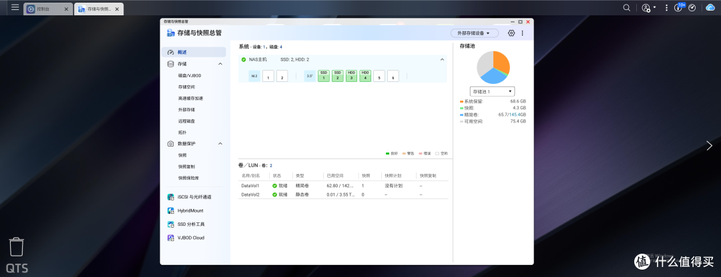Select the DataVol1 volume row

(343, 186)
